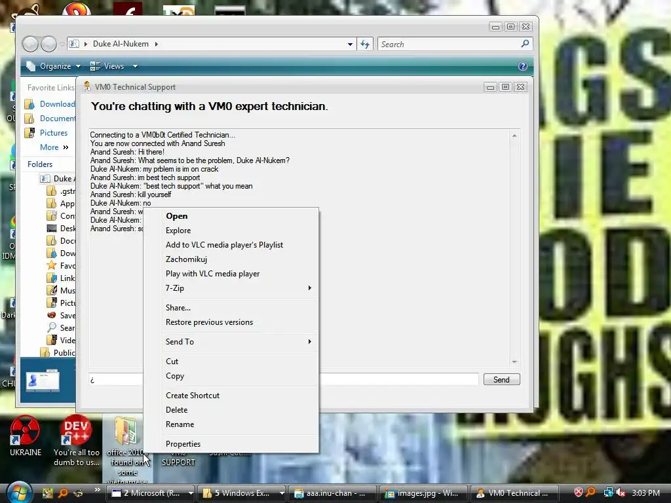Click the taskbar clock showing 3:03 PM
The image size is (671, 503).
click(x=645, y=493)
